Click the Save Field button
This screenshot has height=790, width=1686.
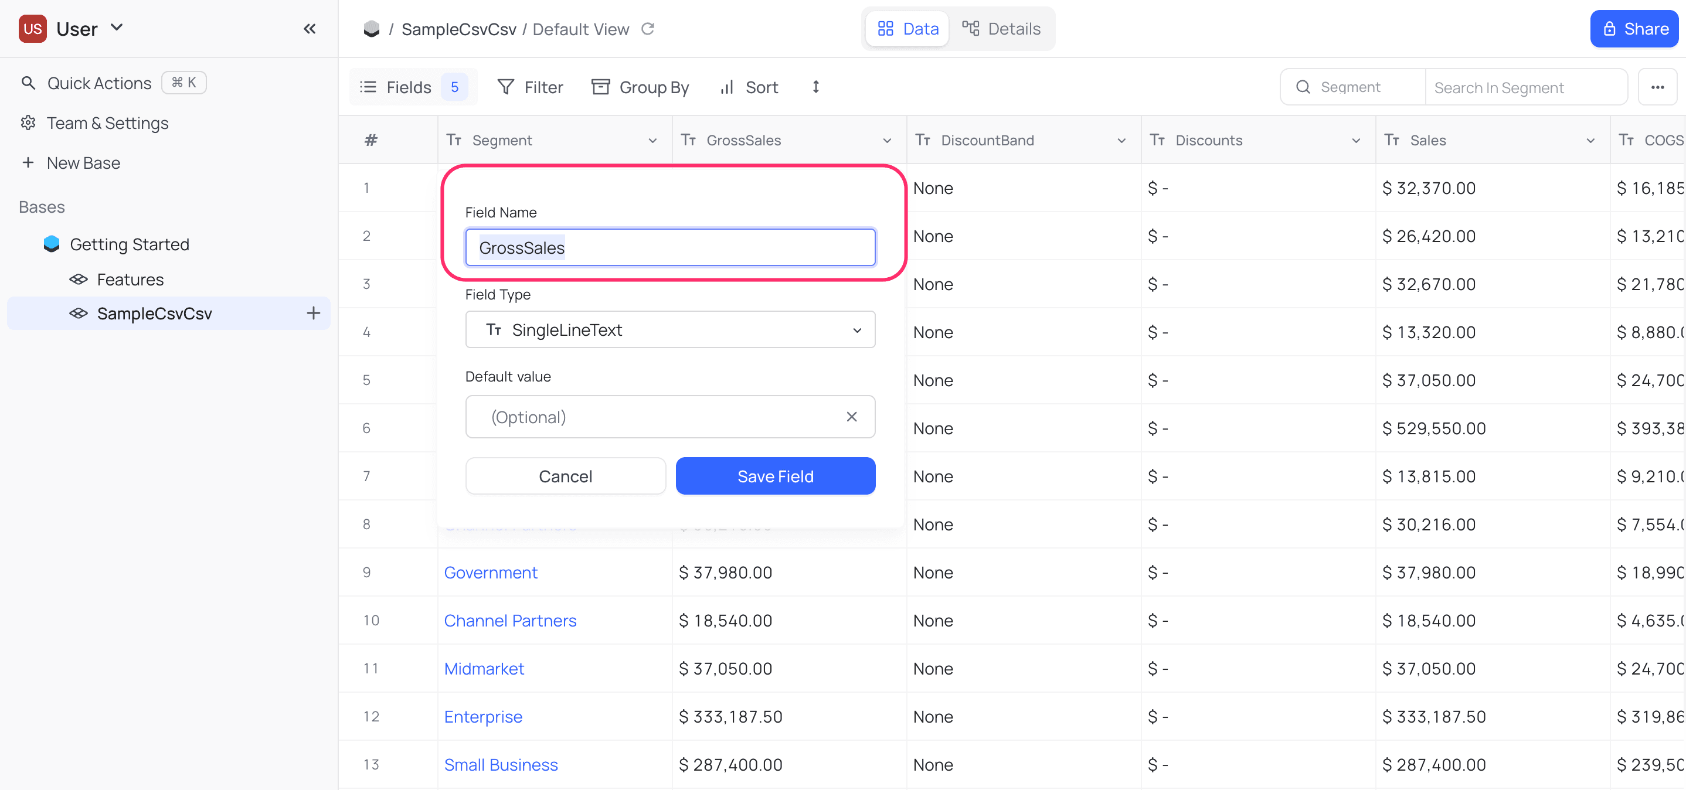point(775,476)
